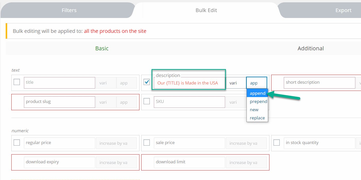Enable the regular price checkbox
361x180 pixels.
click(17, 142)
